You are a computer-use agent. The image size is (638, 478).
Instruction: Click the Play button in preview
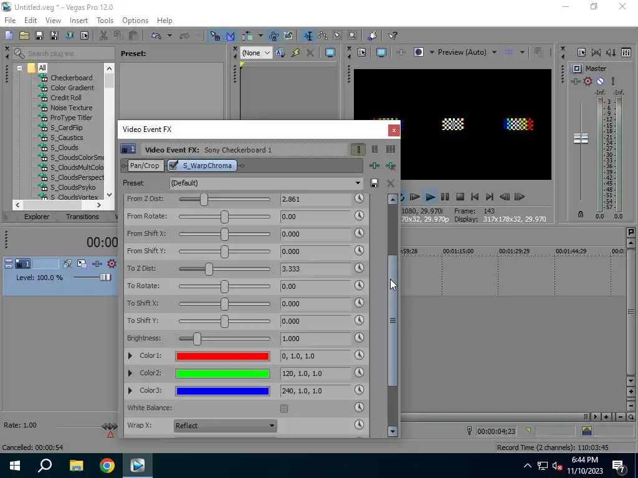(430, 197)
